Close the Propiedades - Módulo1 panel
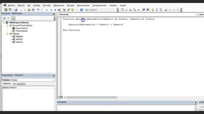Image resolution: width=204 pixels, height=114 pixels. 54,75
